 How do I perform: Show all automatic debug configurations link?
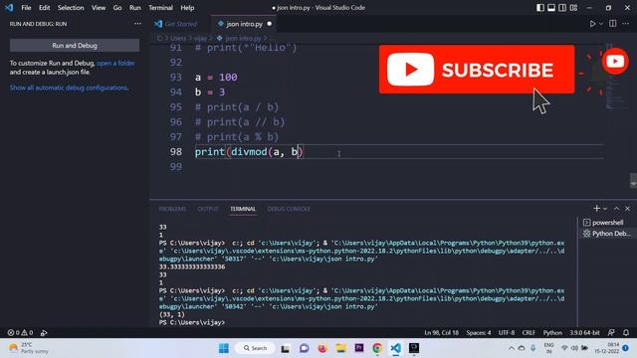pos(69,88)
